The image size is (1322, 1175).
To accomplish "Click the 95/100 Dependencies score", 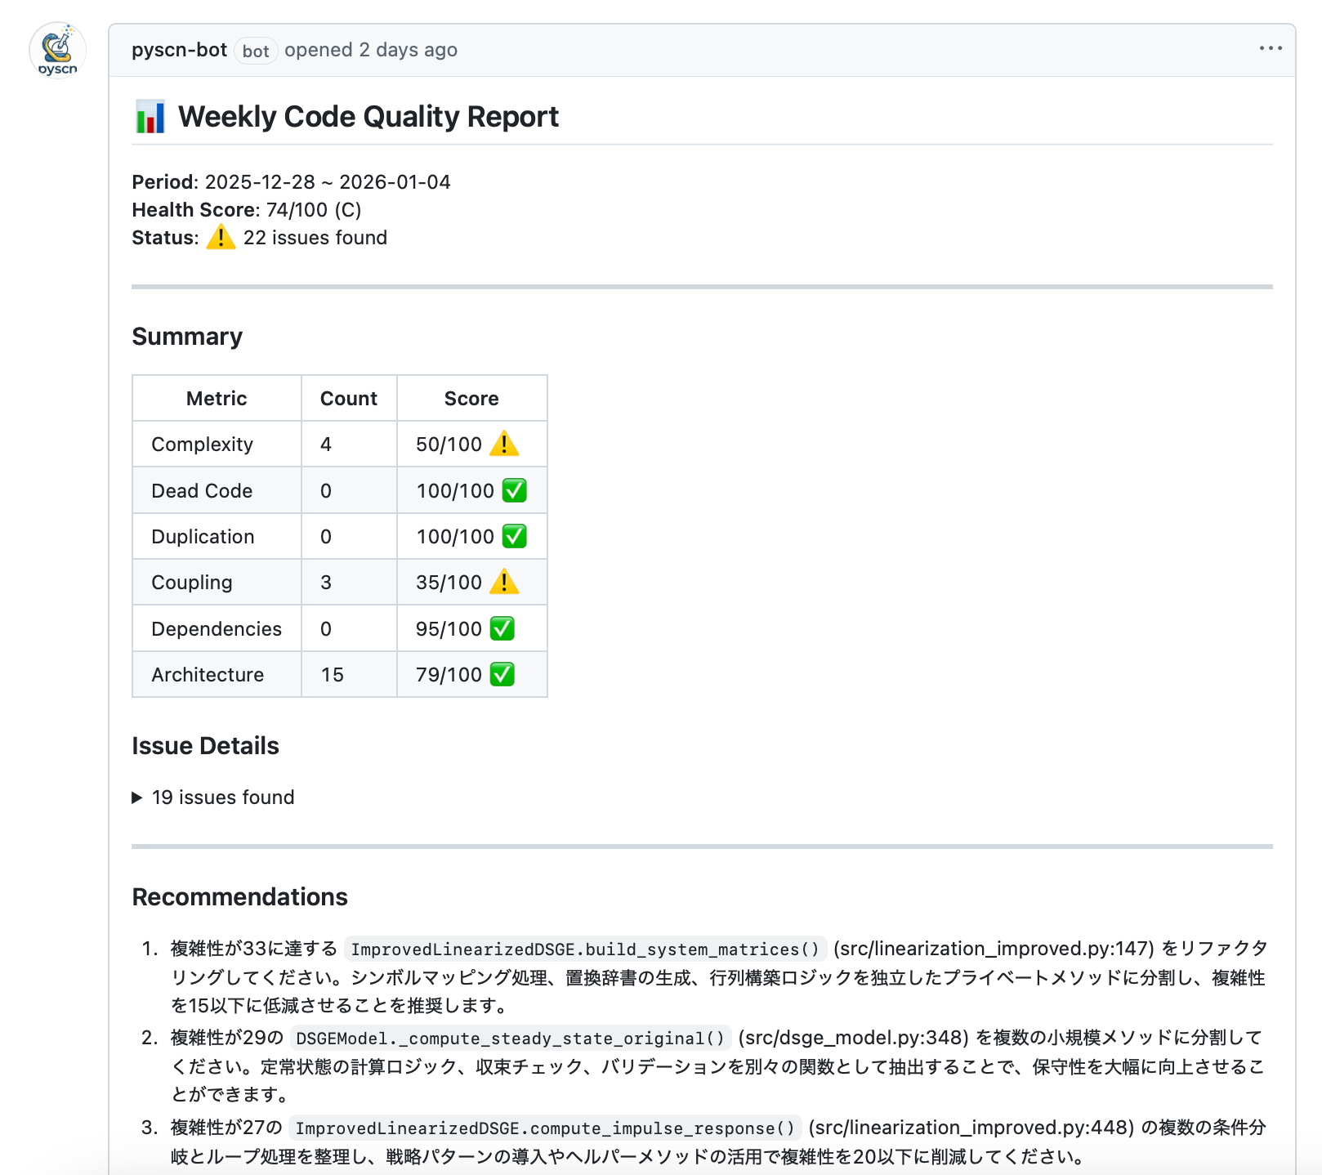I will 449,628.
